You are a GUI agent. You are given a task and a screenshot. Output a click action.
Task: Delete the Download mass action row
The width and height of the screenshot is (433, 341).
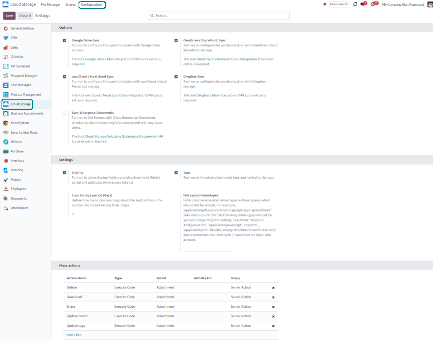[x=273, y=297]
